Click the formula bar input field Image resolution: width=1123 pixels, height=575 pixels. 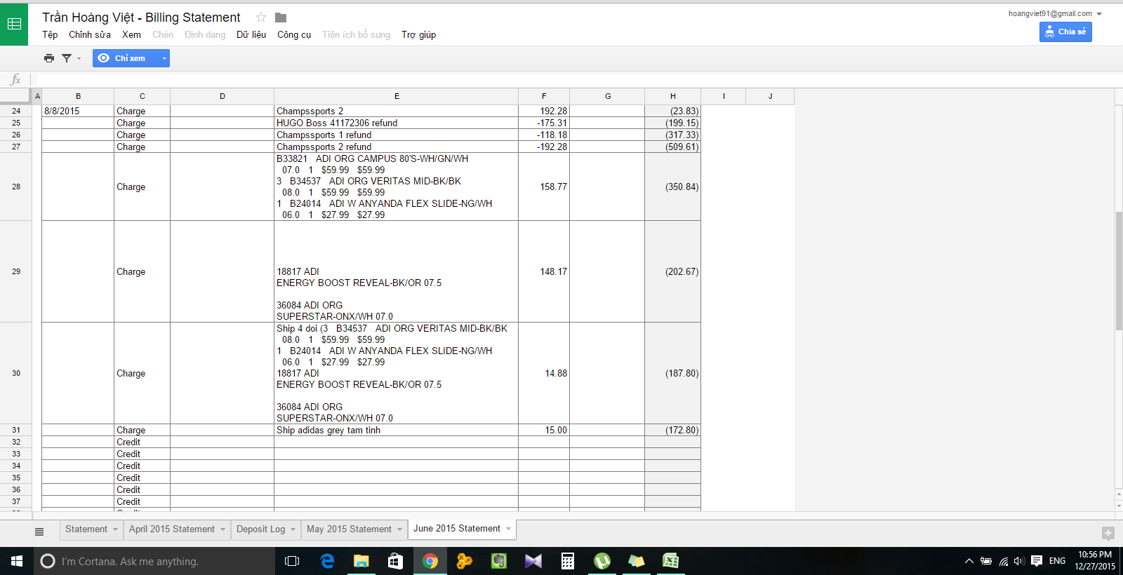(561, 79)
